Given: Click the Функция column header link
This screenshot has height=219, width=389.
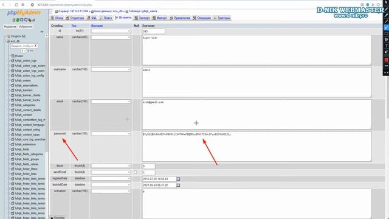Looking at the screenshot, I should [97, 26].
